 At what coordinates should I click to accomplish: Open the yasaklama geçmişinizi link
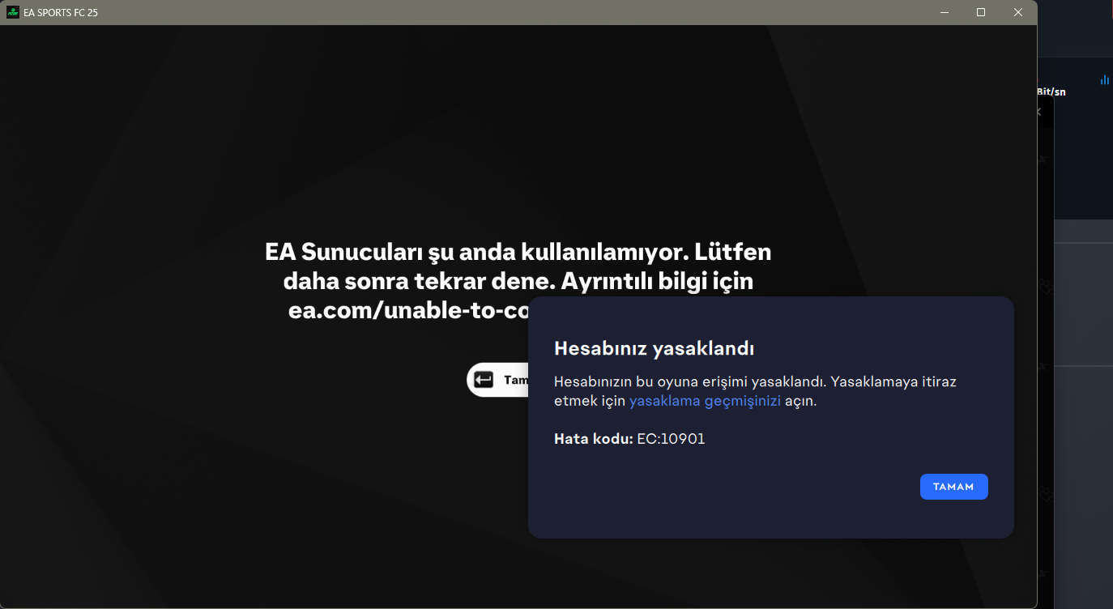705,401
